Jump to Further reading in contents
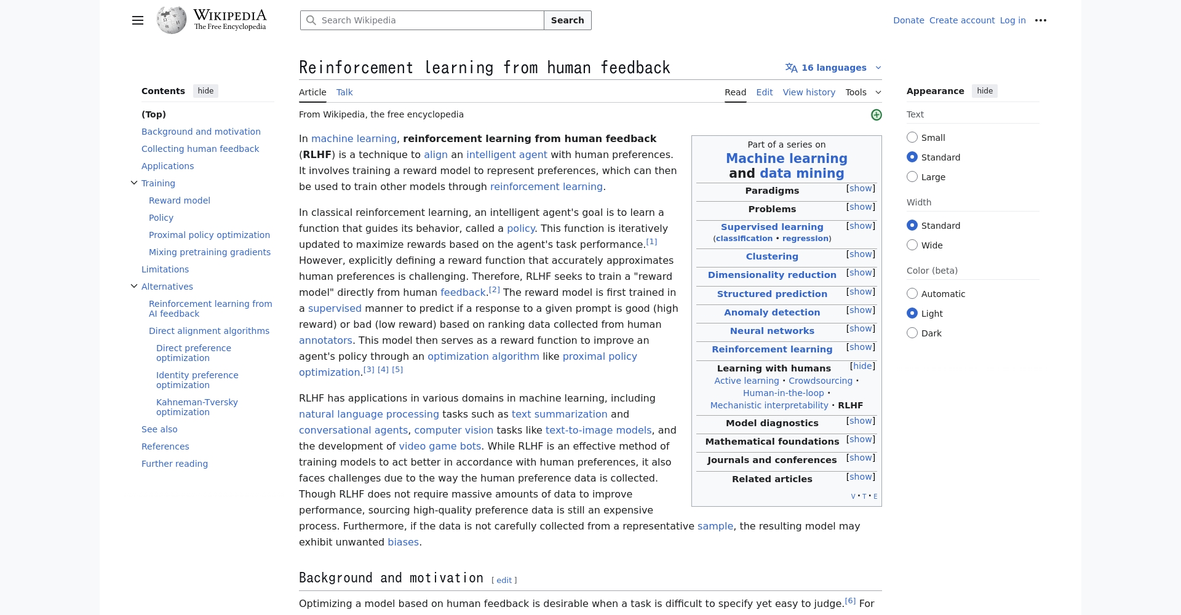The height and width of the screenshot is (615, 1181). [x=175, y=464]
